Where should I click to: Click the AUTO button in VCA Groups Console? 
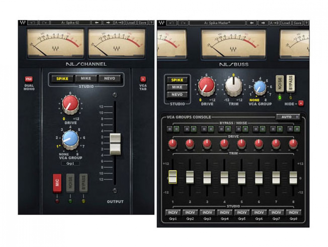[288, 117]
